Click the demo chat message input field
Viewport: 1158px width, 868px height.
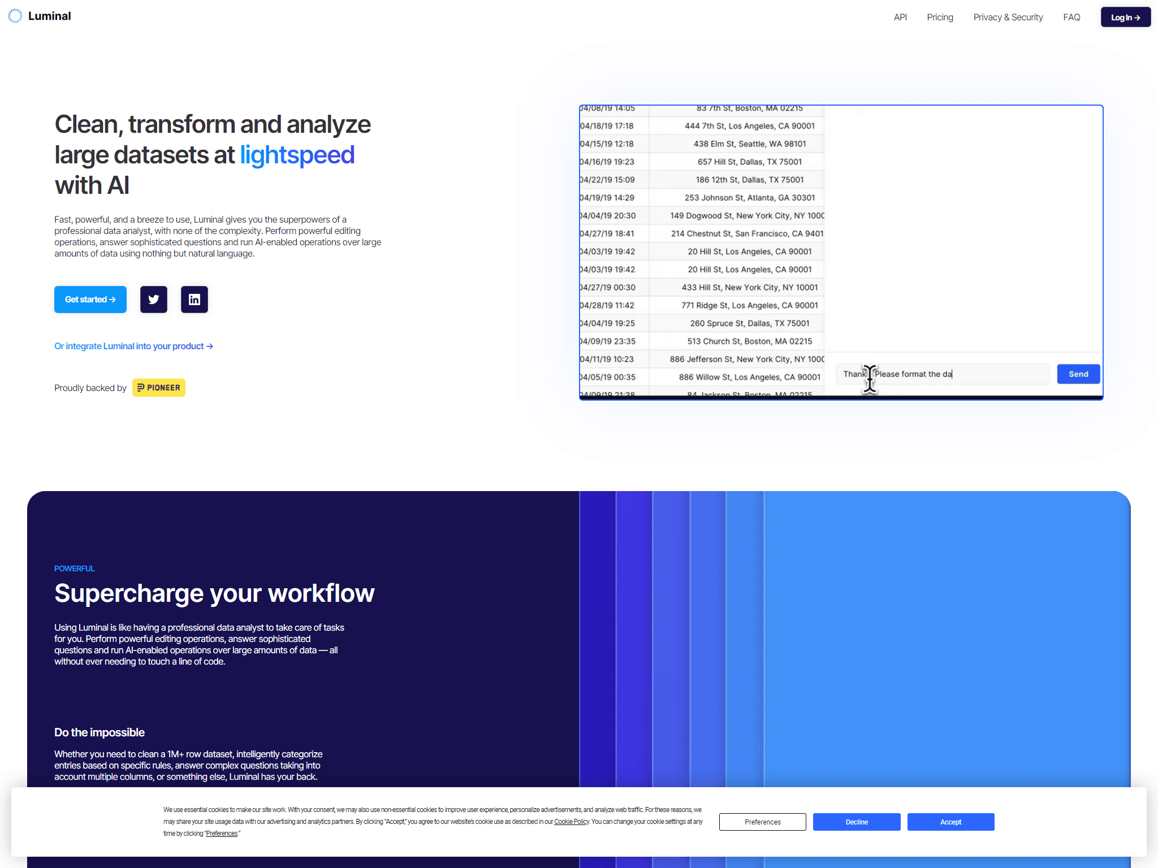point(943,374)
